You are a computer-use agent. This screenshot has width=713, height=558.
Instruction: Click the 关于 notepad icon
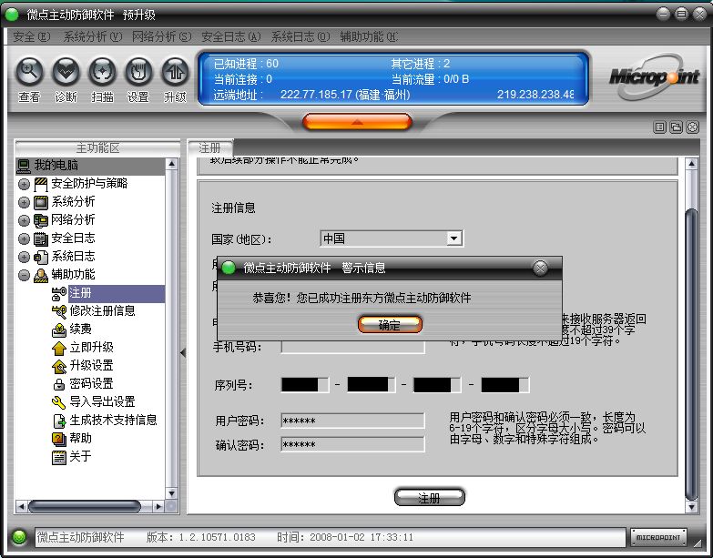coord(59,457)
